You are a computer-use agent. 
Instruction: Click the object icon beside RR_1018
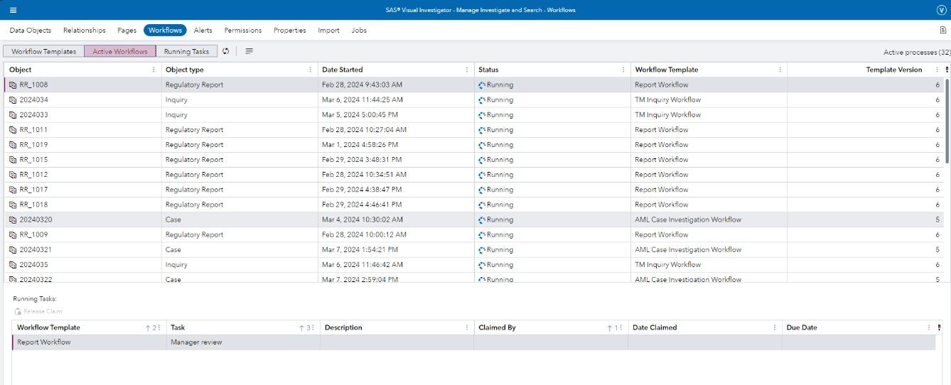point(13,204)
